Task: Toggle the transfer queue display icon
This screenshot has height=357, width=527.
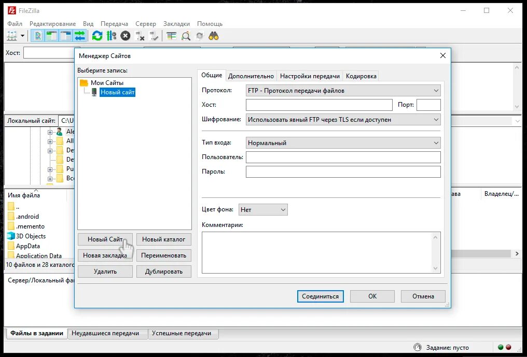Action: click(x=80, y=36)
